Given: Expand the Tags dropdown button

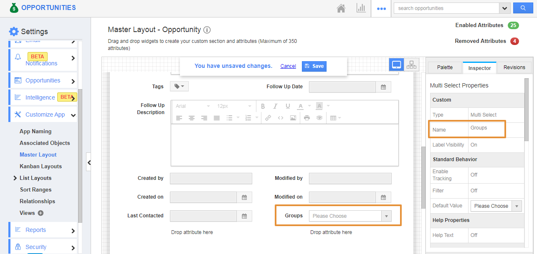Looking at the screenshot, I should [x=179, y=86].
